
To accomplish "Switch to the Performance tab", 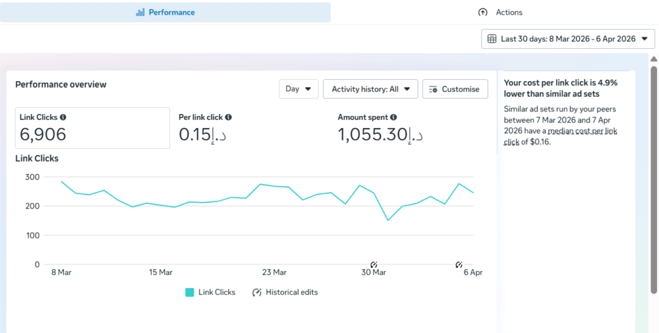I will tap(165, 12).
